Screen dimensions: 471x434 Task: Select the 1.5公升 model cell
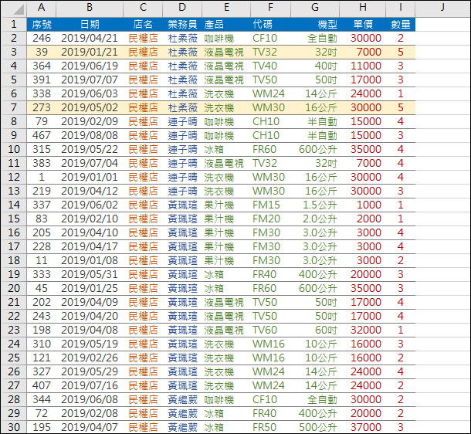[x=315, y=205]
